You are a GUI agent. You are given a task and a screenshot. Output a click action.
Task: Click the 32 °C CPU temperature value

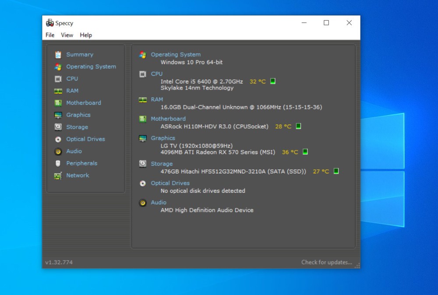click(258, 81)
